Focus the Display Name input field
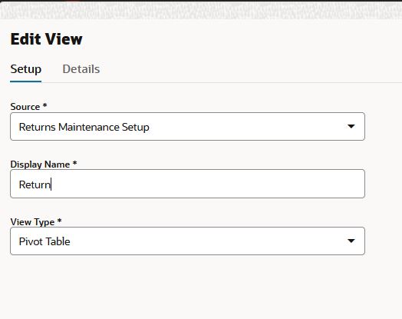Image resolution: width=402 pixels, height=319 pixels. pyautogui.click(x=187, y=184)
